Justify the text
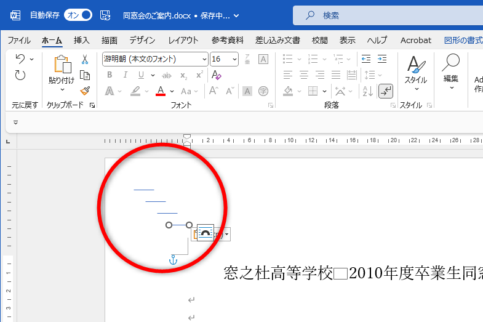Screen dimensions: 483x322 tap(336, 75)
